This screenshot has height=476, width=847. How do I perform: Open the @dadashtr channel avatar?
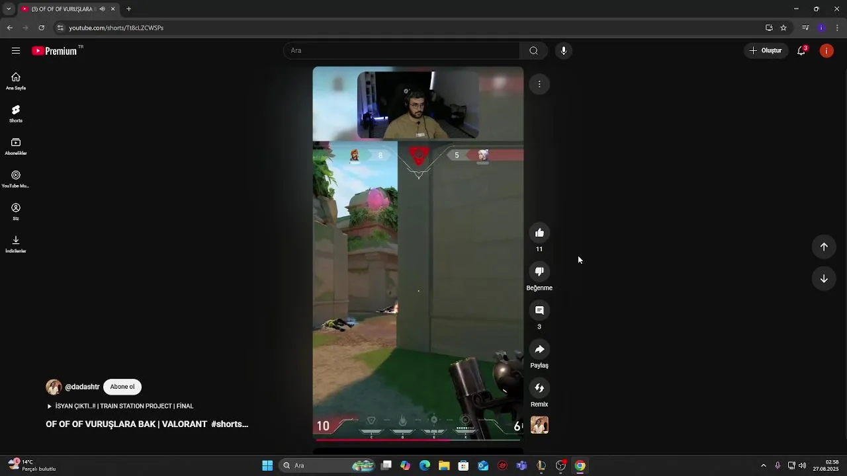pyautogui.click(x=54, y=387)
